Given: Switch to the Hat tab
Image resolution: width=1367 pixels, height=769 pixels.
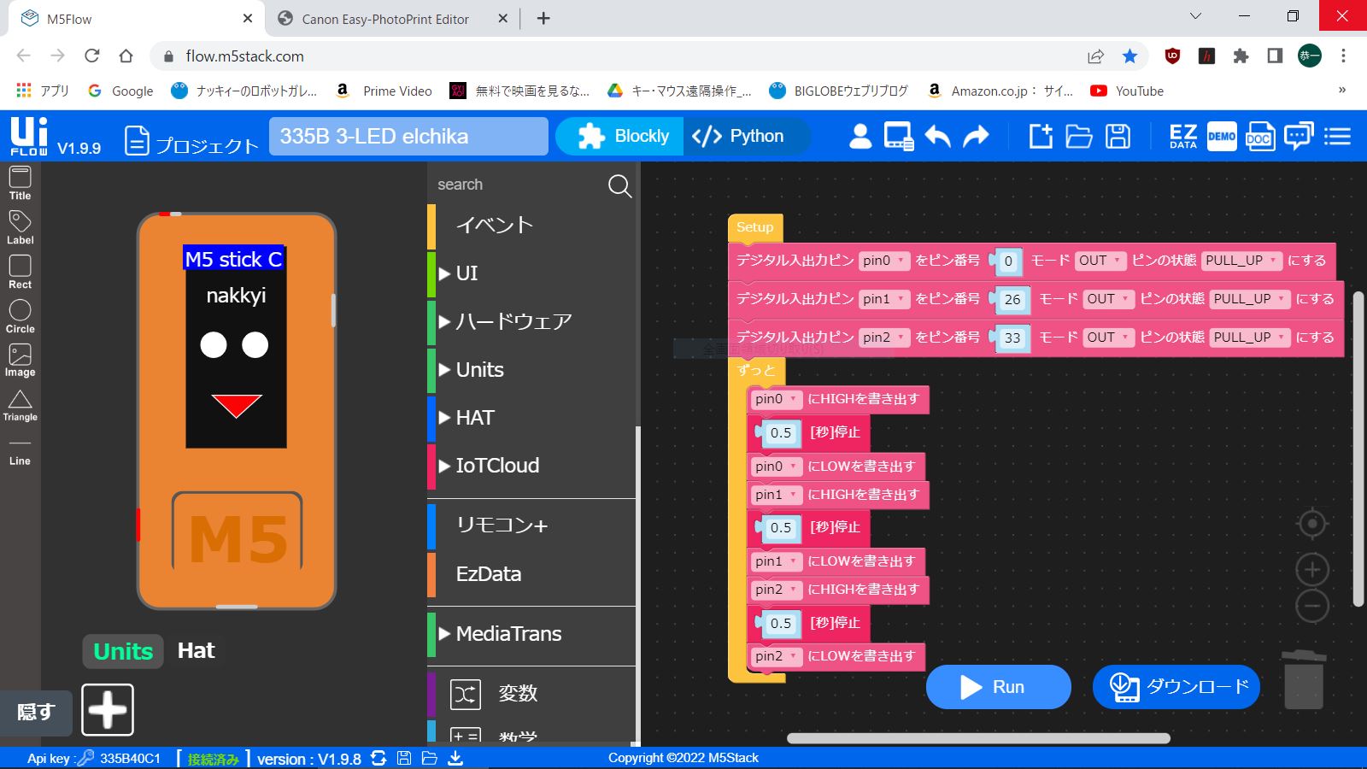Looking at the screenshot, I should (x=196, y=651).
